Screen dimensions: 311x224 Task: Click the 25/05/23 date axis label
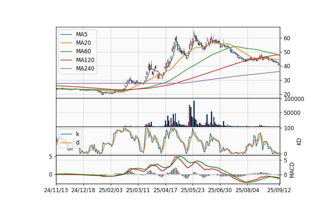(192, 190)
